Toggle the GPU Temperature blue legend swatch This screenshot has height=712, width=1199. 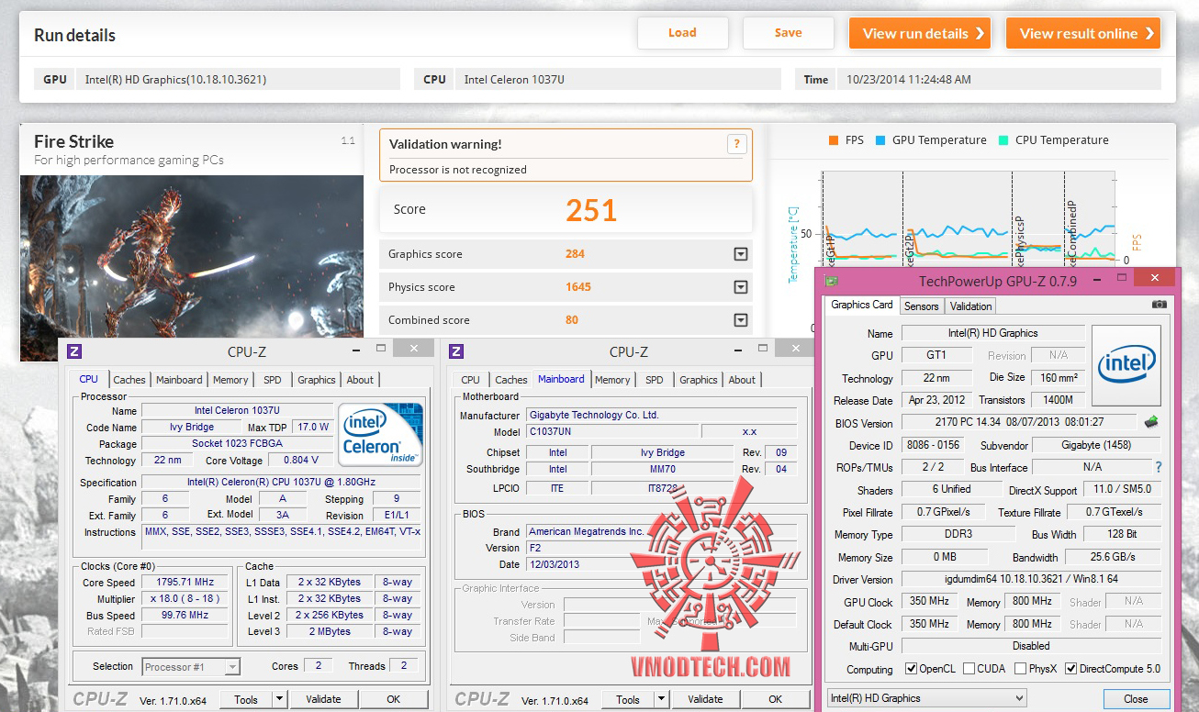tap(880, 140)
